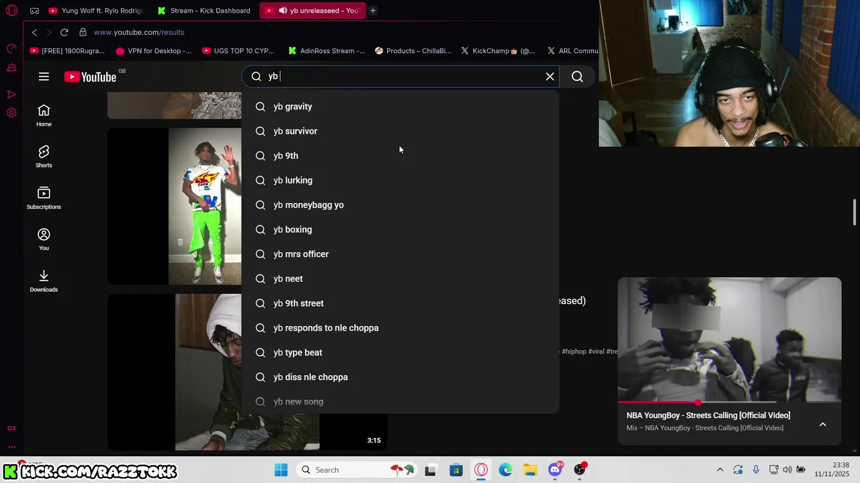Viewport: 860px width, 483px height.
Task: Select the yb unreleaseed YouTube tab
Action: coord(312,11)
